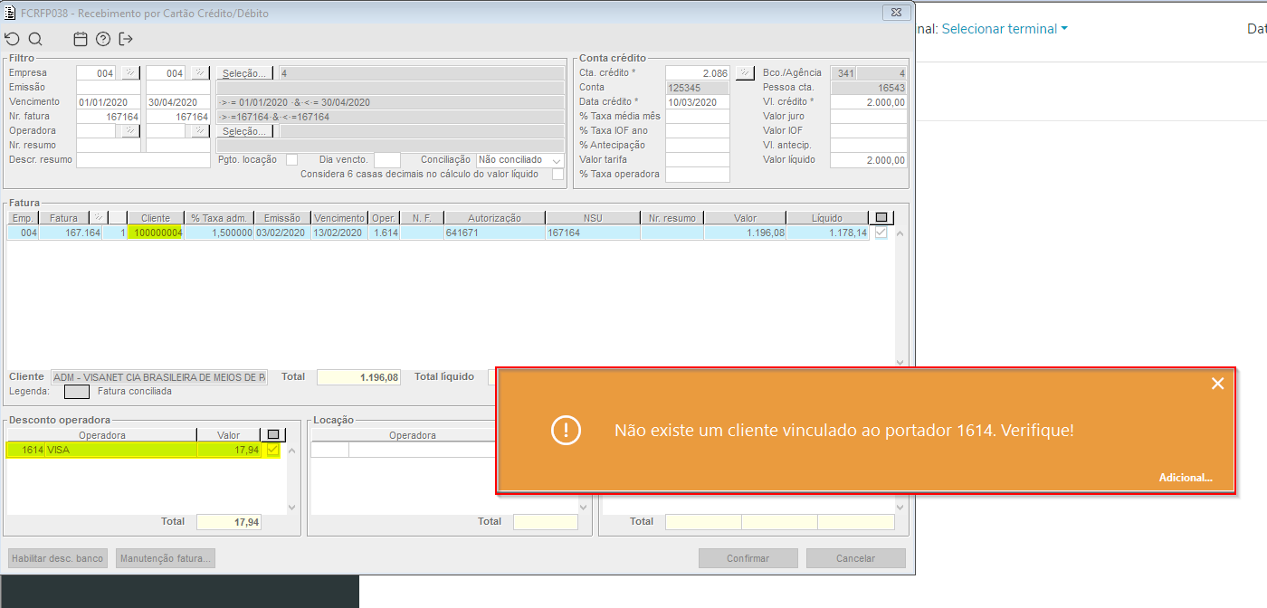The width and height of the screenshot is (1267, 608).
Task: Open the help question-mark icon
Action: tap(103, 39)
